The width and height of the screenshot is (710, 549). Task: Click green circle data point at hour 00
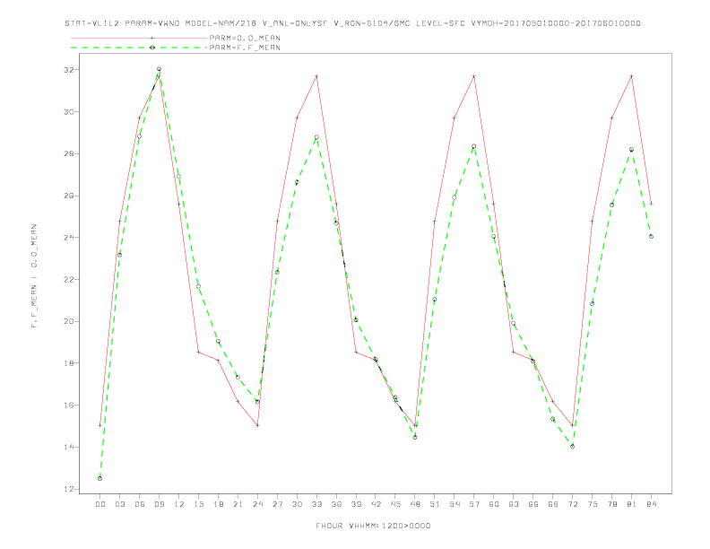[100, 478]
